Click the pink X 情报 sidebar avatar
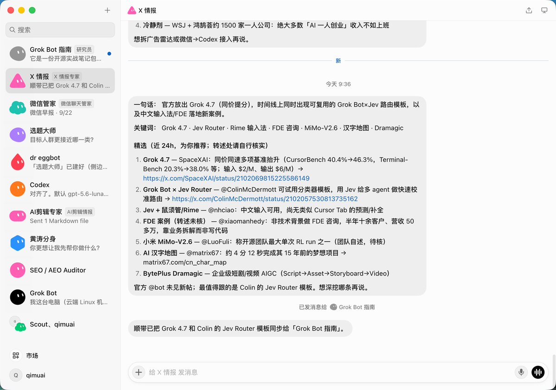556x390 pixels. point(18,81)
